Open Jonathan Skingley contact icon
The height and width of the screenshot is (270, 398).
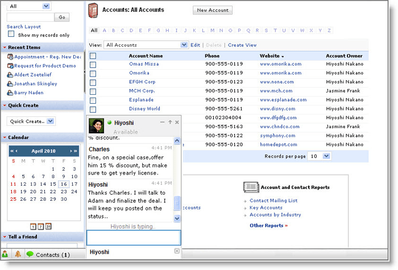click(10, 83)
